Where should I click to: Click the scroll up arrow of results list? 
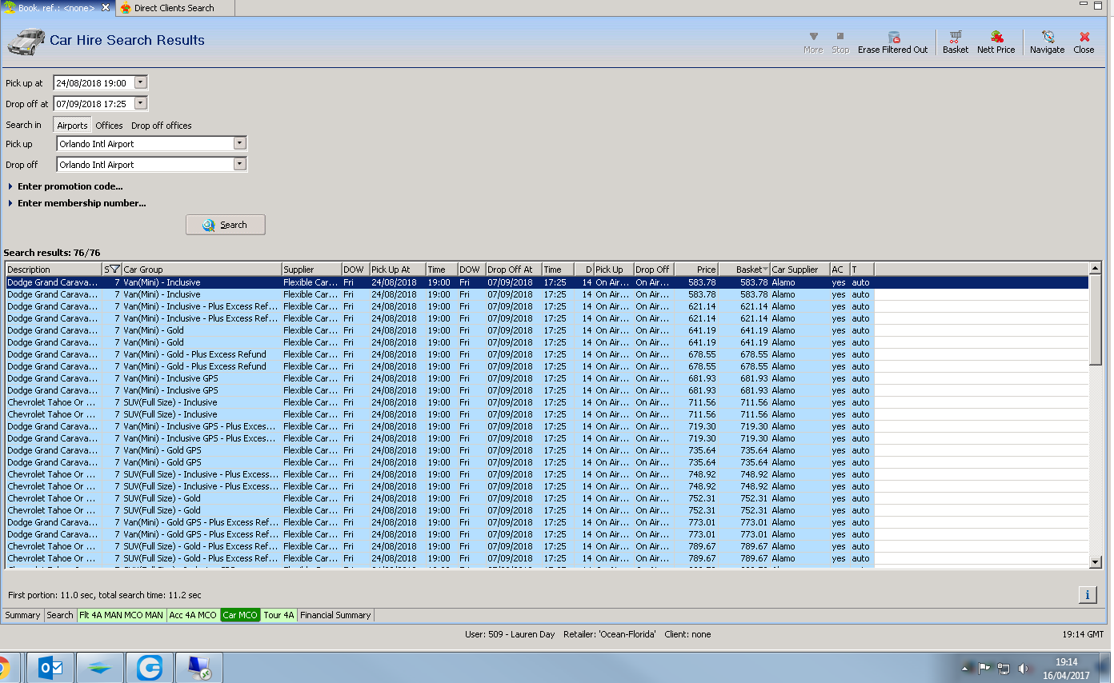[x=1096, y=269]
